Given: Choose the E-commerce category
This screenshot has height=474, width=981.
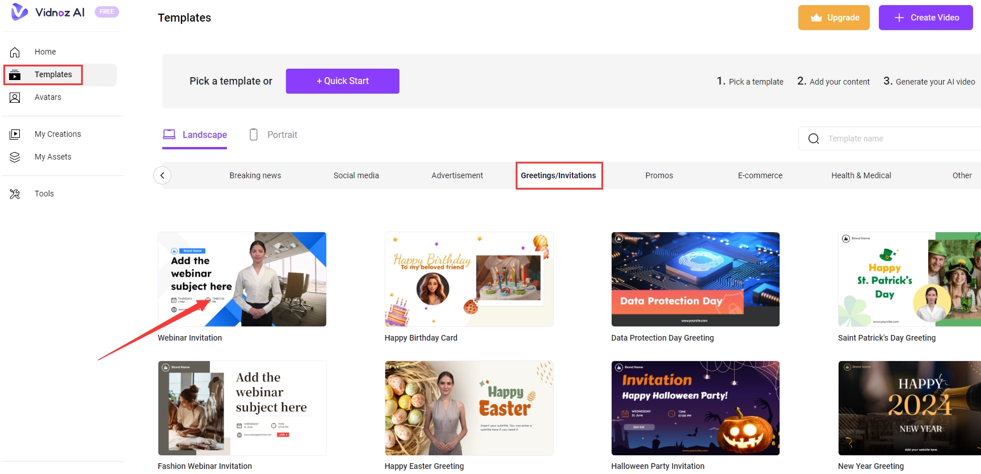Looking at the screenshot, I should [760, 175].
